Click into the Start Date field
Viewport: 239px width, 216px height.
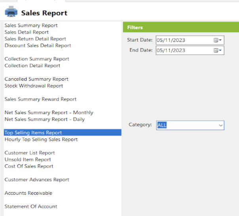click(x=183, y=40)
